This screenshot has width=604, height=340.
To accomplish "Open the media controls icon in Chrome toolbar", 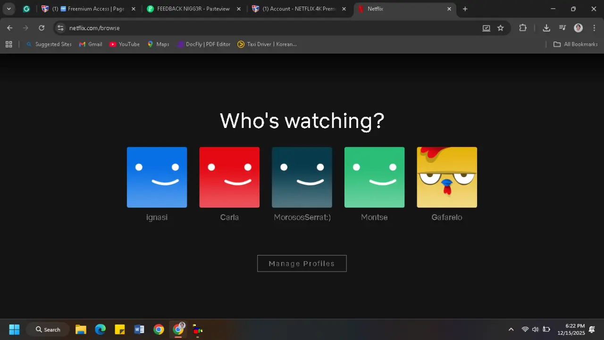I will click(562, 28).
